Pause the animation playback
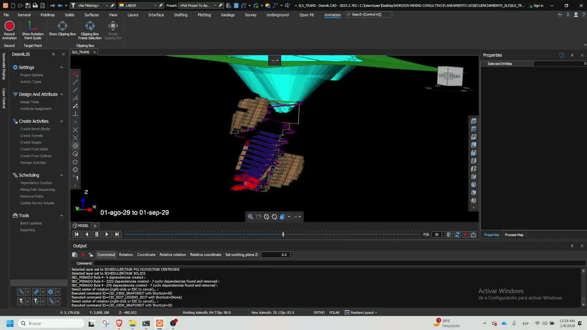587x330 pixels. pyautogui.click(x=97, y=234)
